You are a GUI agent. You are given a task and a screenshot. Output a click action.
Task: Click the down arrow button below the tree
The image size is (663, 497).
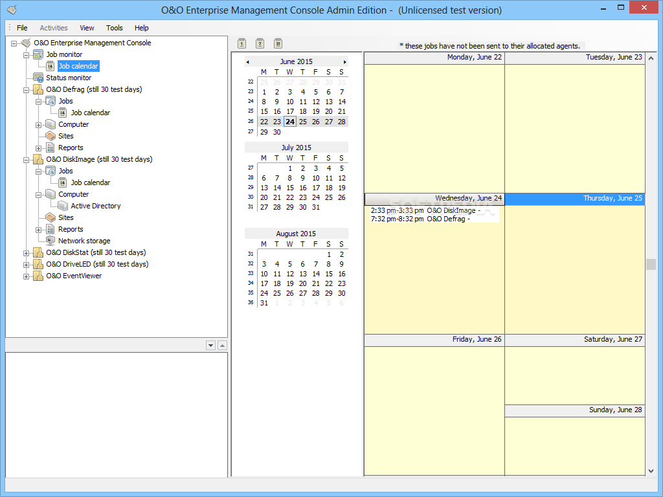210,346
